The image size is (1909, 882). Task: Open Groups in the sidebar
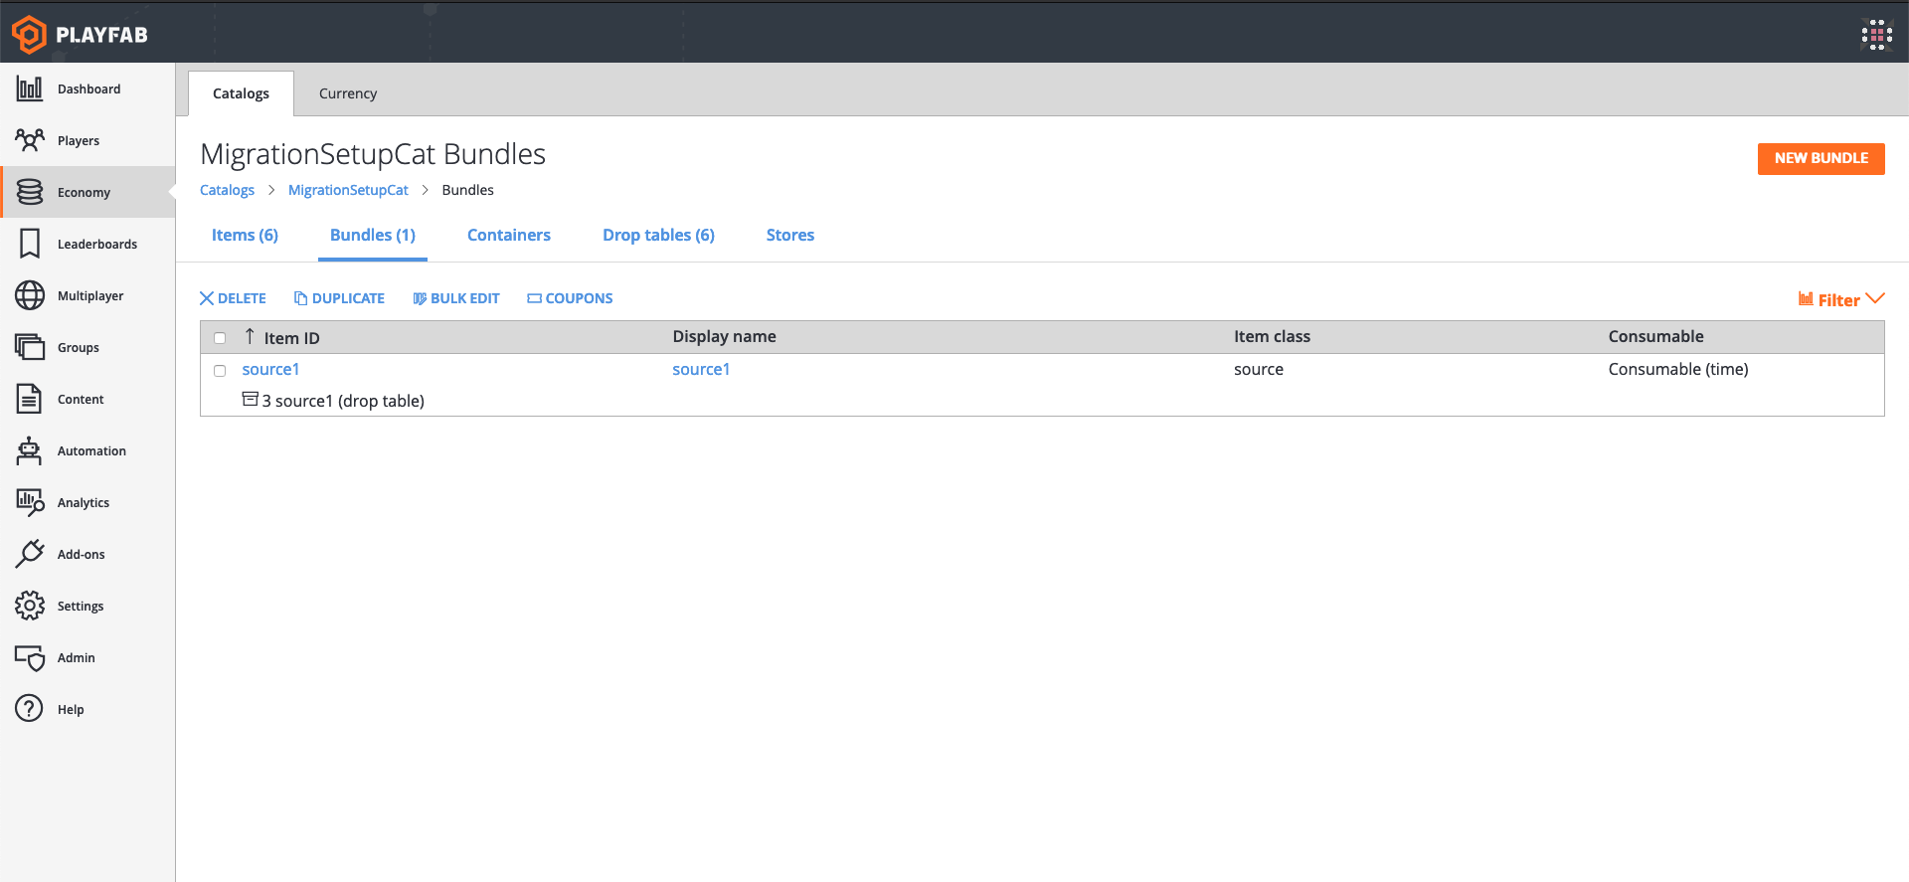coord(87,347)
